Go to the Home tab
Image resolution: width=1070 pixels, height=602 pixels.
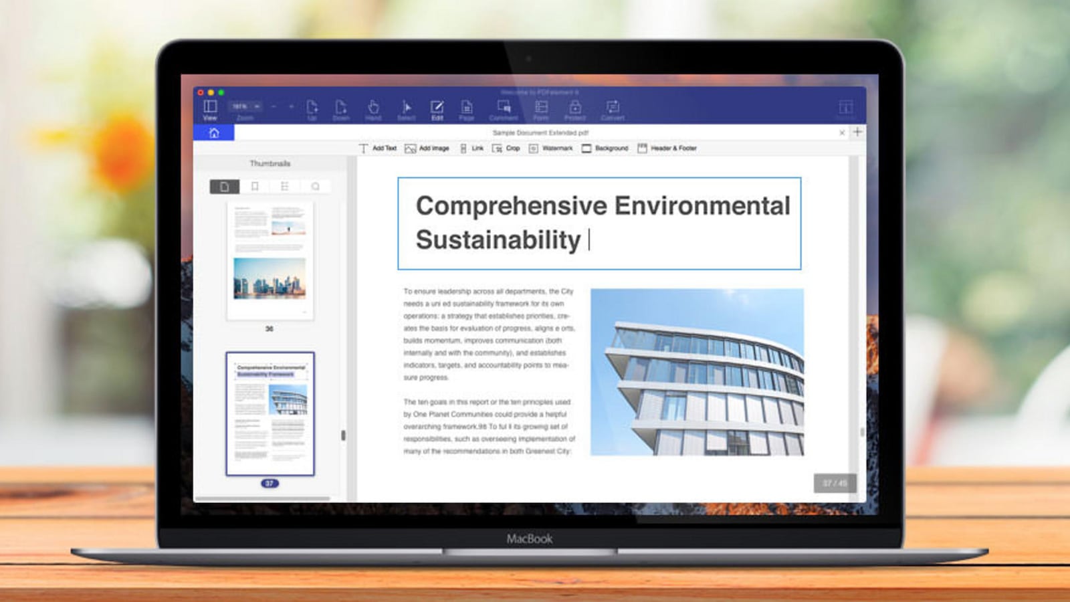click(214, 132)
